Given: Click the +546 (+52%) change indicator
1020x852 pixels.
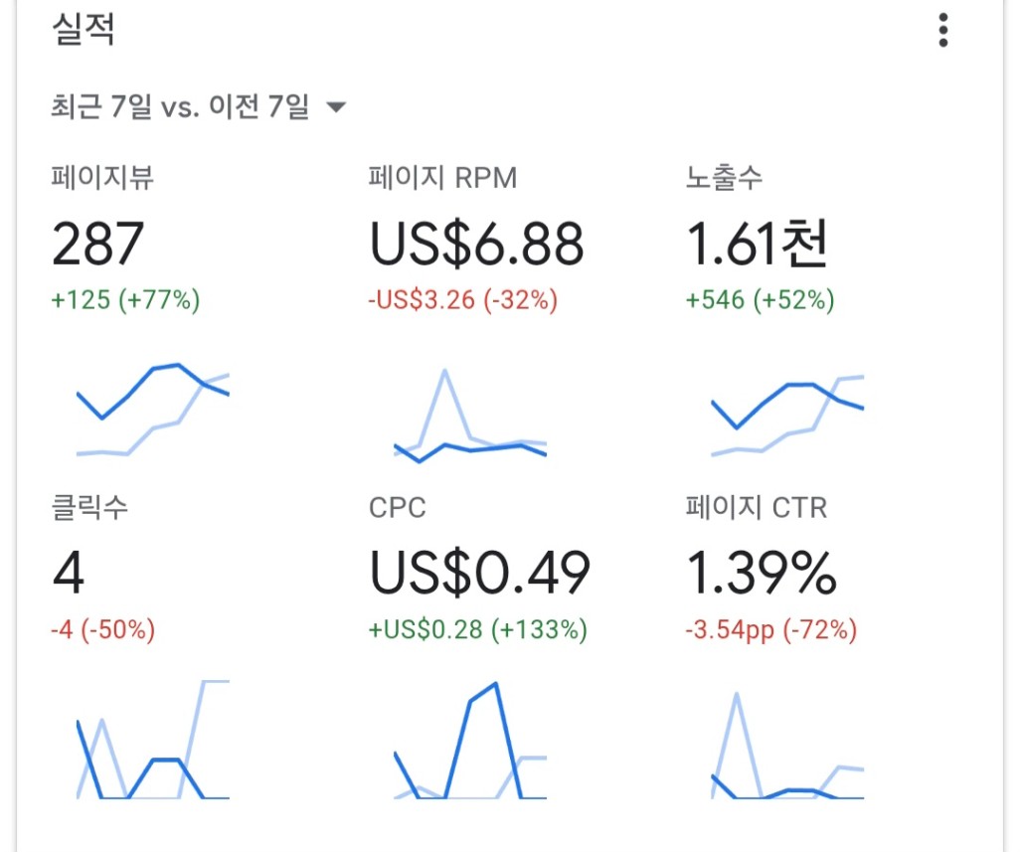Looking at the screenshot, I should tap(761, 300).
